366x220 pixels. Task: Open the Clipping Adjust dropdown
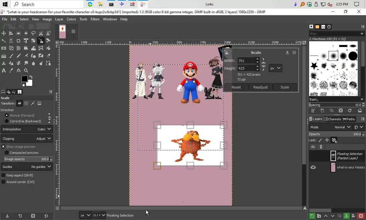27,138
